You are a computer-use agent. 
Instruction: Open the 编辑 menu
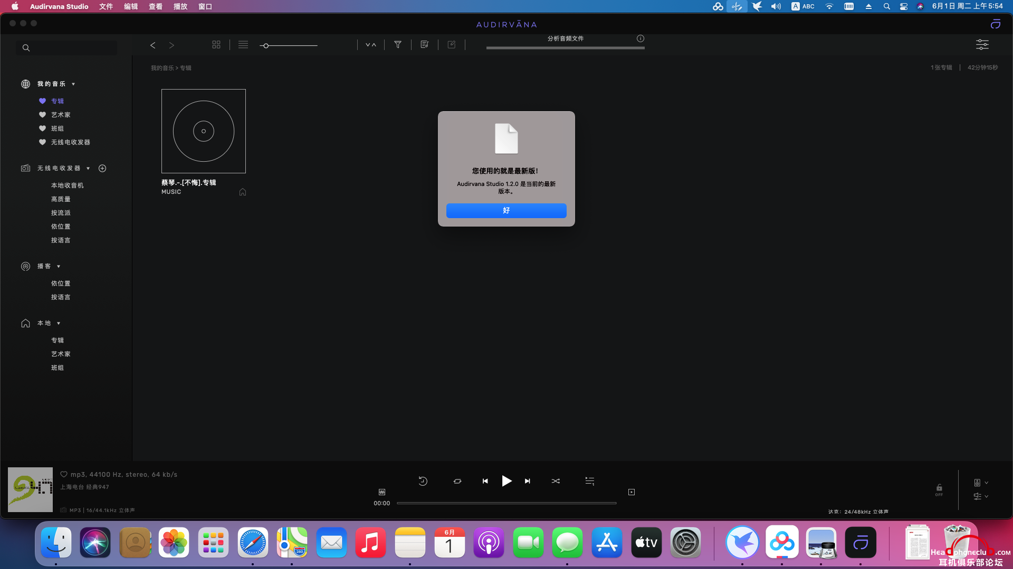[x=131, y=6]
